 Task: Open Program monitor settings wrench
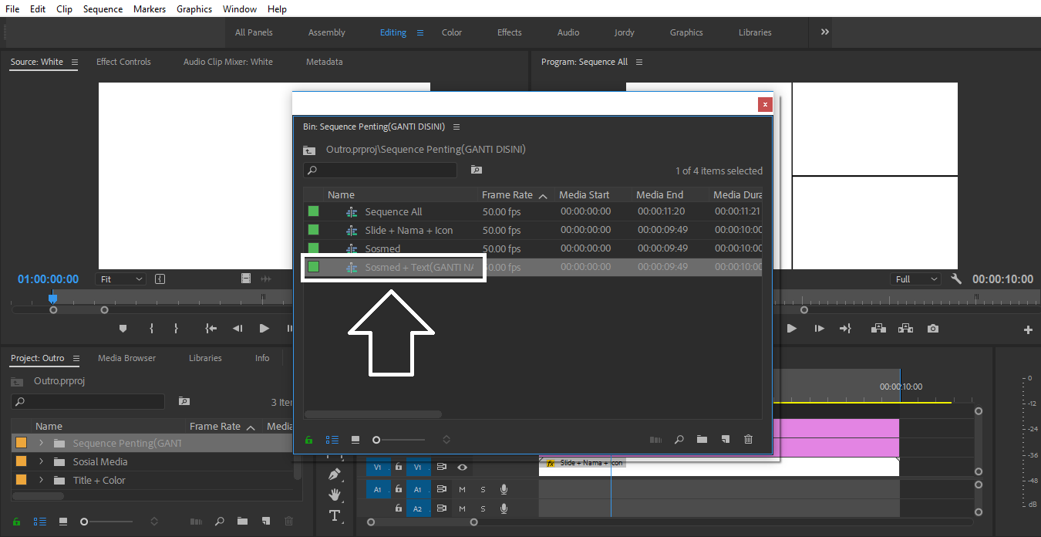coord(956,279)
